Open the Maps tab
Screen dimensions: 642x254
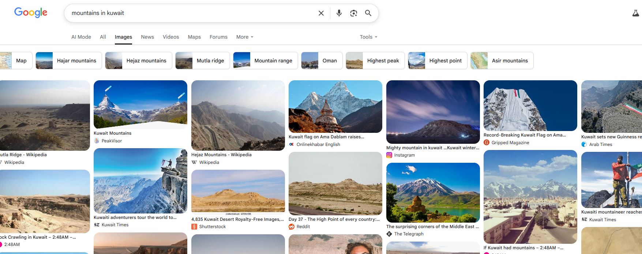194,37
